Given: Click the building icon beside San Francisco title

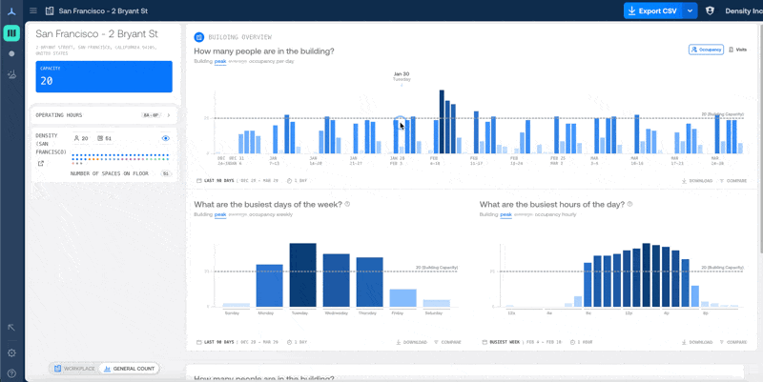Looking at the screenshot, I should tap(50, 10).
